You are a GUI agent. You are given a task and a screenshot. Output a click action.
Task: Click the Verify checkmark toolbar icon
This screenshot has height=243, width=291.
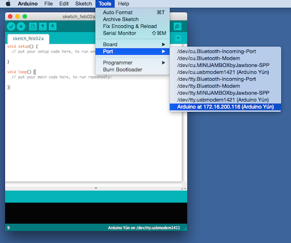click(x=11, y=27)
